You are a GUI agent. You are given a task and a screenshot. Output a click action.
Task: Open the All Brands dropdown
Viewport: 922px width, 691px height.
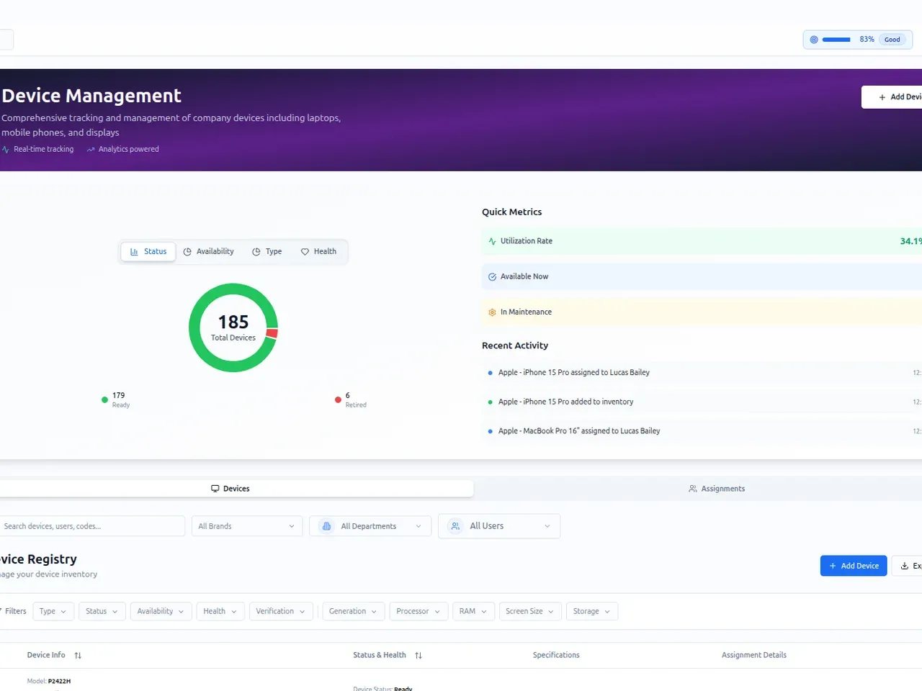click(246, 526)
